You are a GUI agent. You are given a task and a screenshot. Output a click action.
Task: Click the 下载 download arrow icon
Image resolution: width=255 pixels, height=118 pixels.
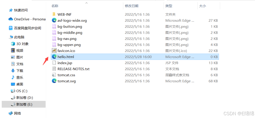point(13,71)
